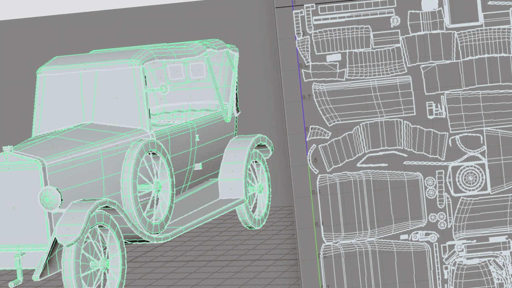
Task: Select the solid white rectangle UV shell
Action: 333,58
